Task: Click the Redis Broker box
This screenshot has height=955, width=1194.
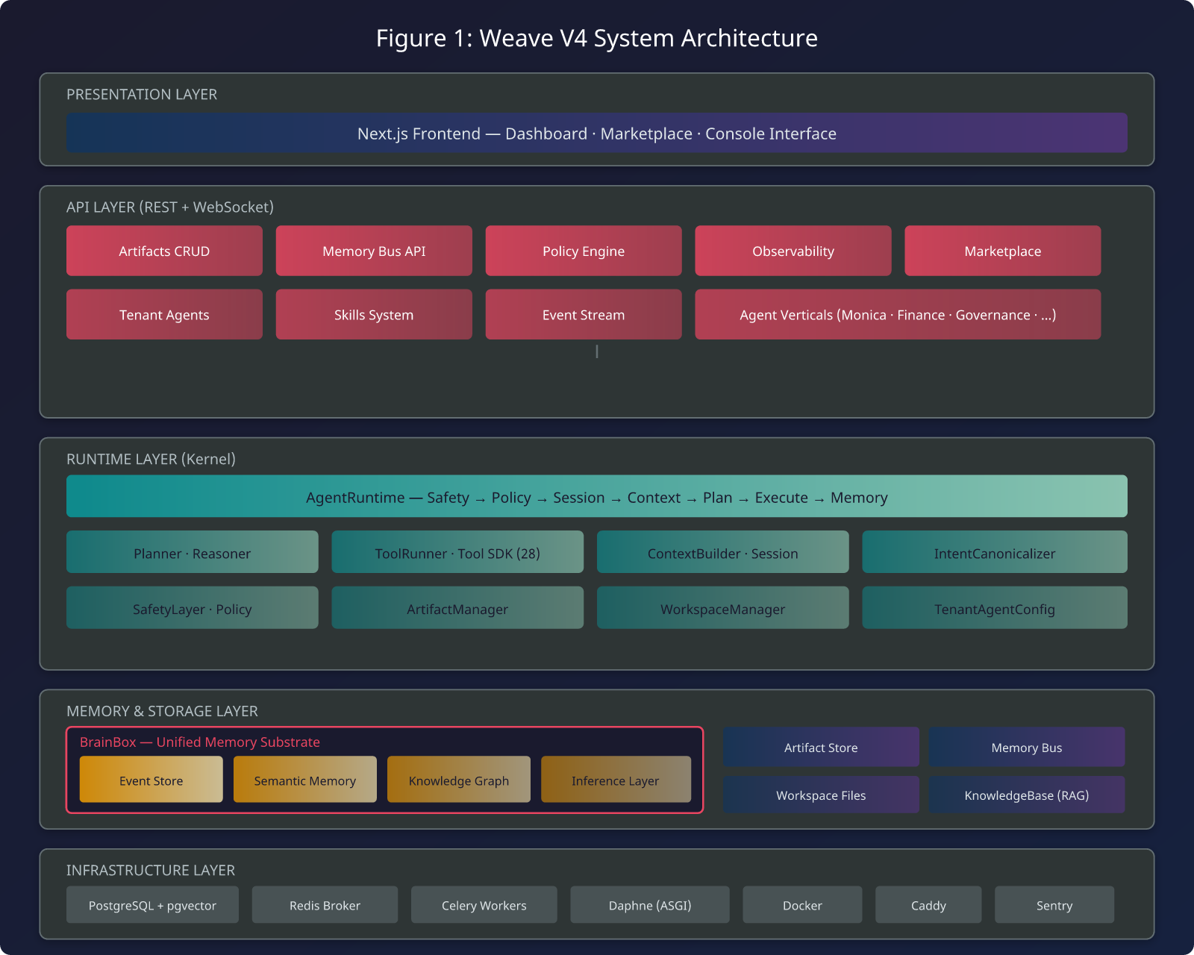Action: click(325, 905)
